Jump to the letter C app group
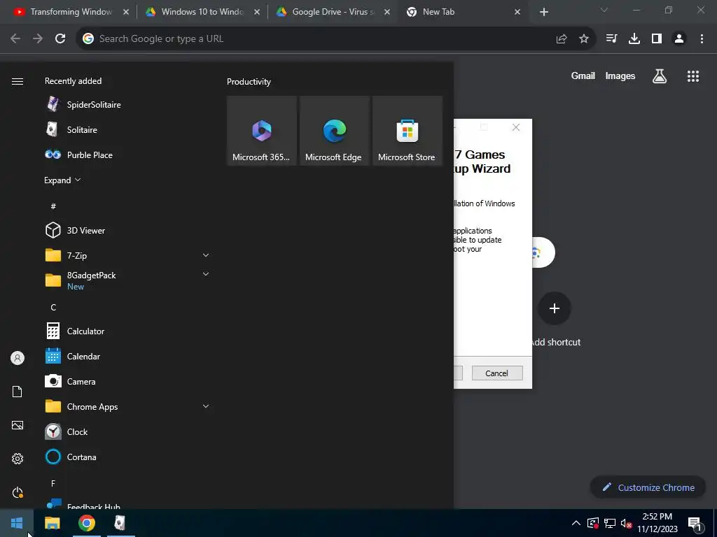 click(53, 308)
